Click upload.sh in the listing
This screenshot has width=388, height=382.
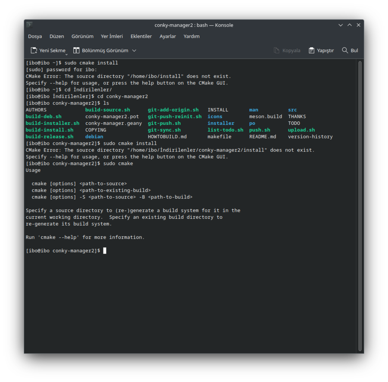coord(301,130)
